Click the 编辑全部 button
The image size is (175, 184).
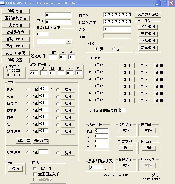tap(41, 141)
